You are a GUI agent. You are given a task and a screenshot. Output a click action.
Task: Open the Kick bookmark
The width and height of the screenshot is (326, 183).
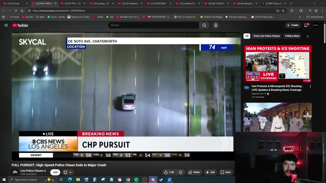pos(110,17)
